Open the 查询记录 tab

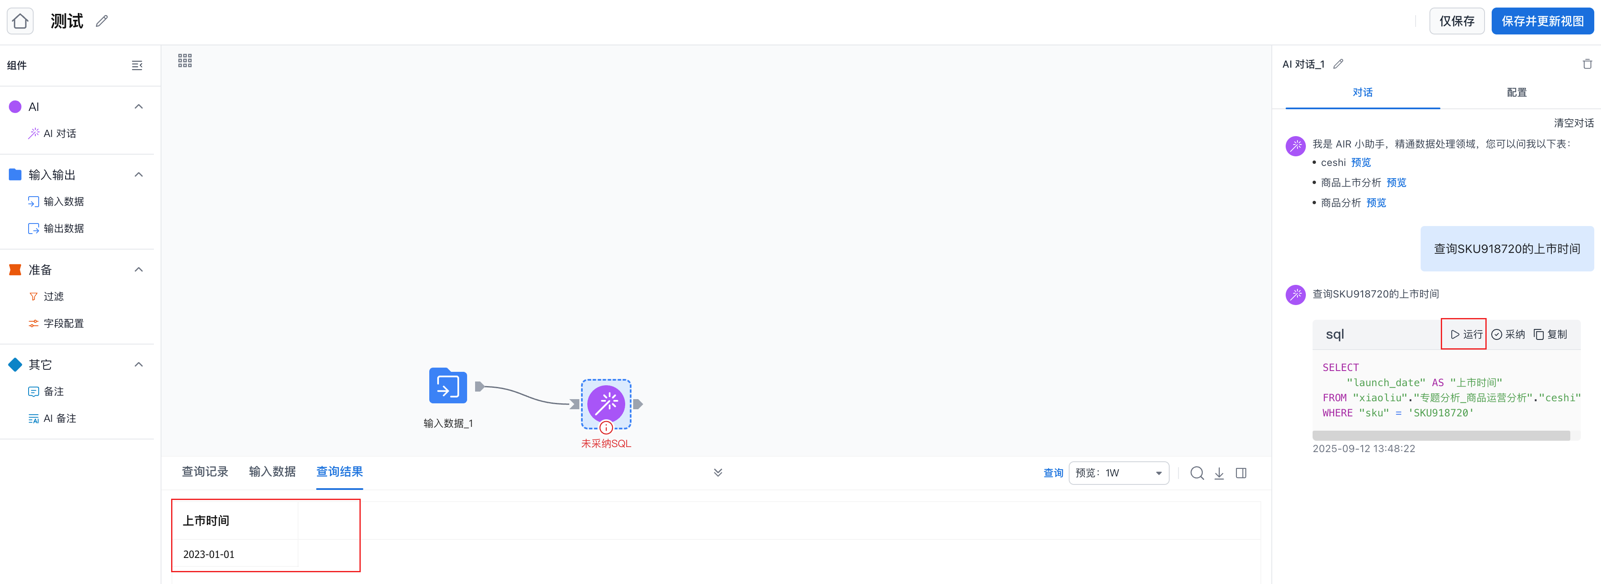tap(204, 471)
